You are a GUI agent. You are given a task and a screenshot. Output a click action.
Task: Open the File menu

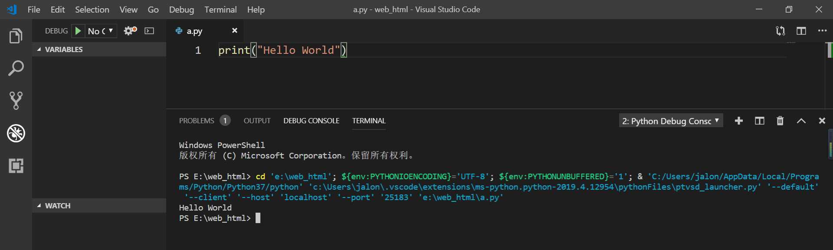(x=34, y=10)
